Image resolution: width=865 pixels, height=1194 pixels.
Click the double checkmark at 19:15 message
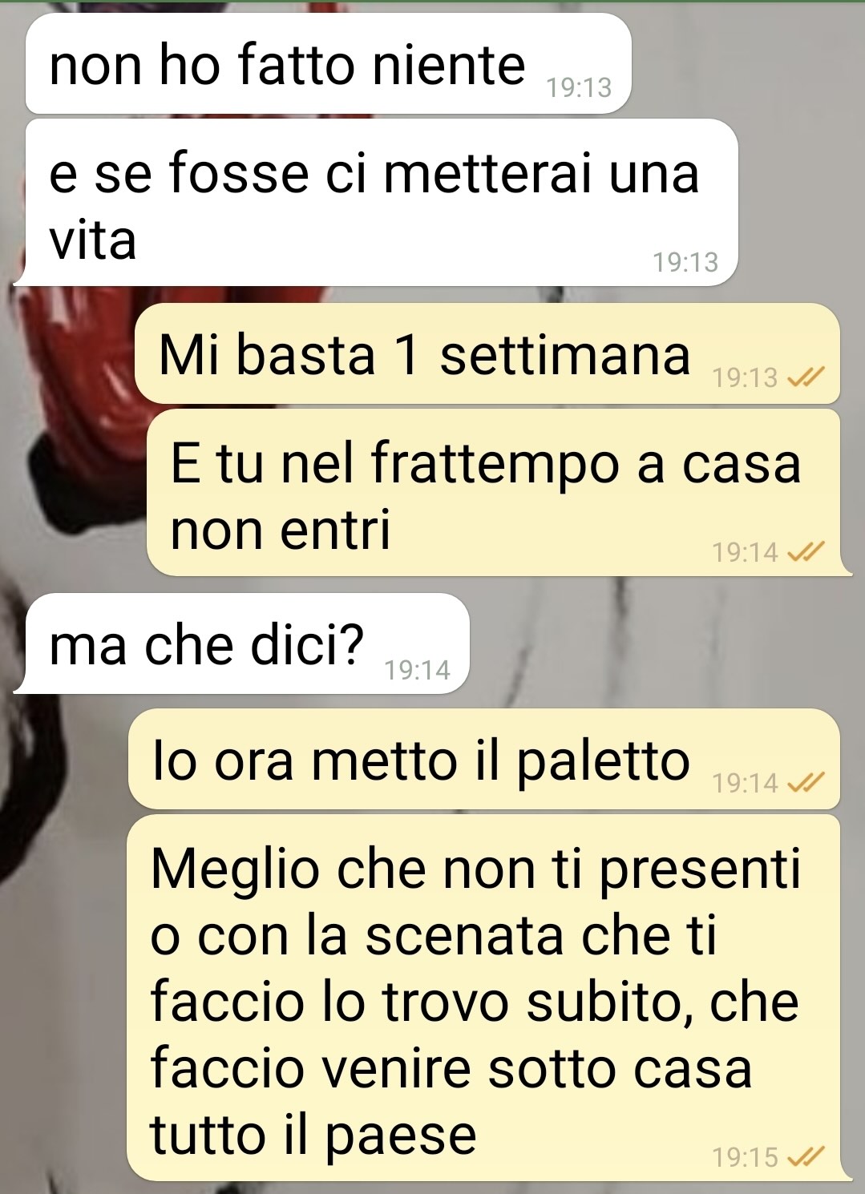coord(806,1156)
